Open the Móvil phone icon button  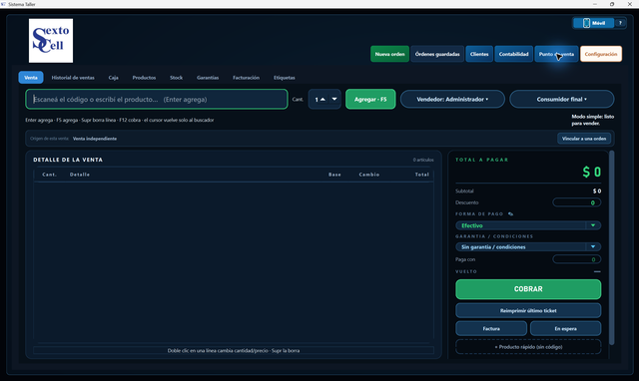[593, 23]
